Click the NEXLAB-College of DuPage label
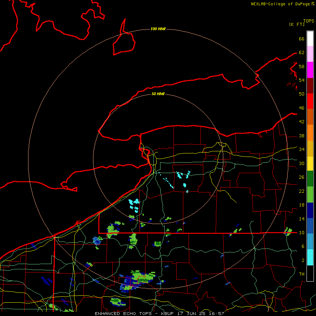The height and width of the screenshot is (316, 316). click(x=280, y=4)
